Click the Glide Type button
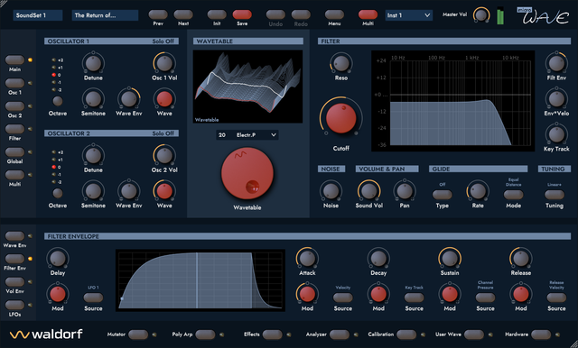 [x=442, y=194]
